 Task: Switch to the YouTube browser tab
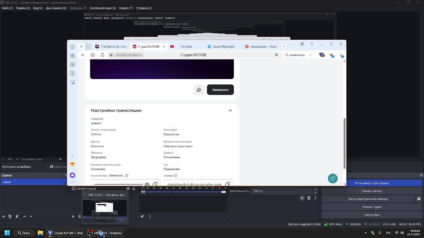point(186,47)
